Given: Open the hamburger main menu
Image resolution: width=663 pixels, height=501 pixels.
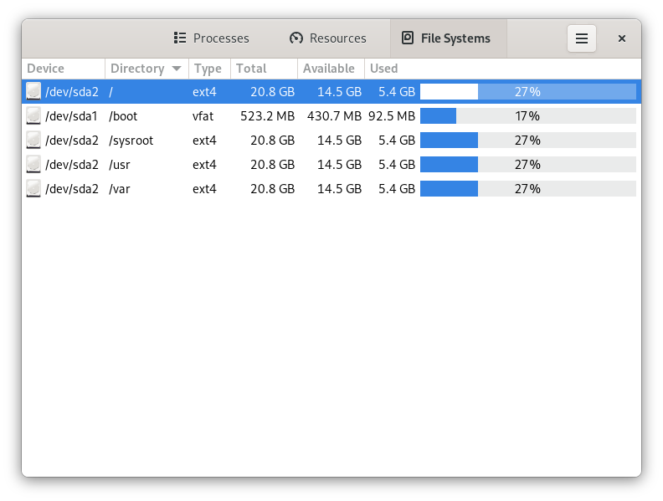Looking at the screenshot, I should click(x=582, y=38).
